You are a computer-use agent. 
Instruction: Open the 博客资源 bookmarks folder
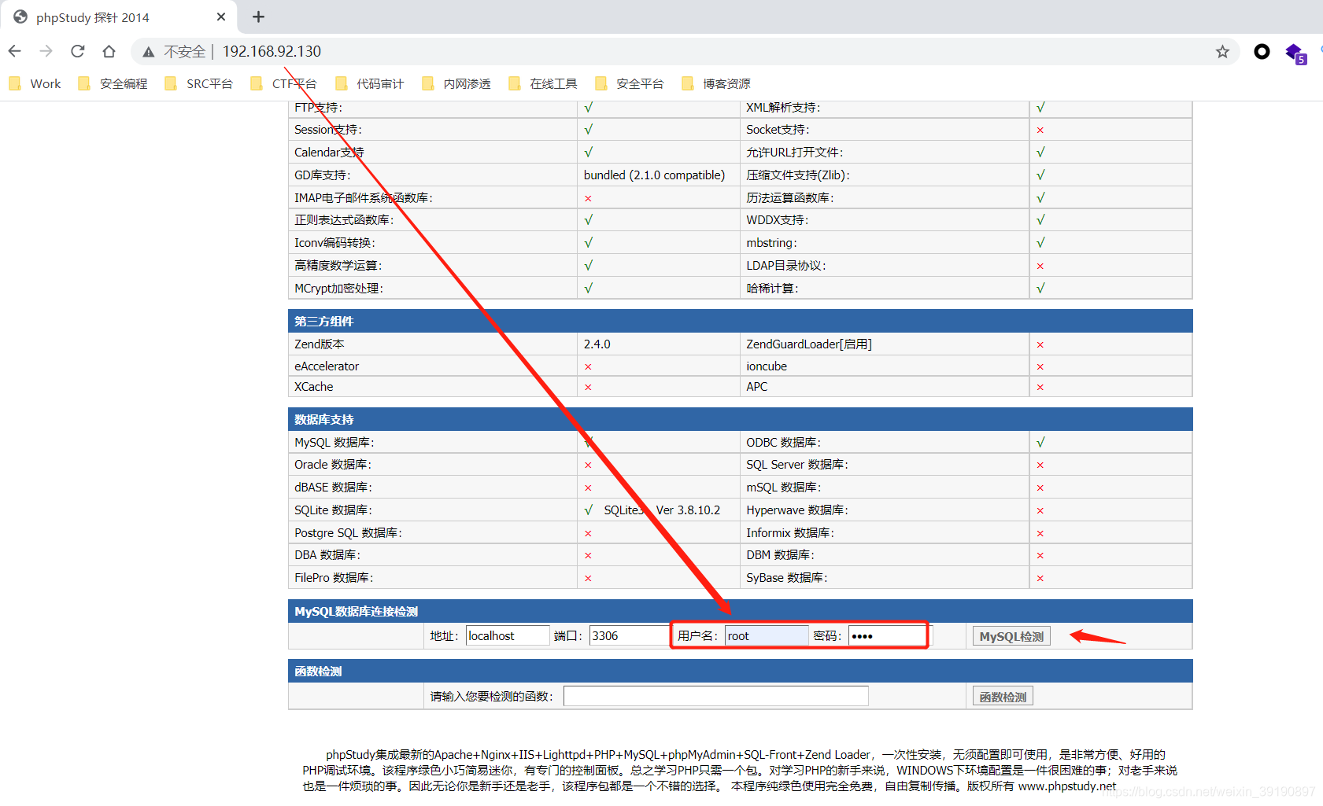(716, 83)
